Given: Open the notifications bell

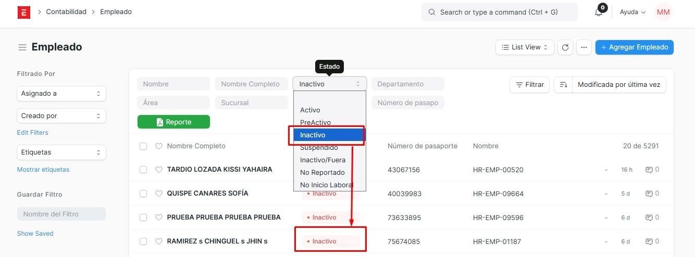Looking at the screenshot, I should 599,12.
